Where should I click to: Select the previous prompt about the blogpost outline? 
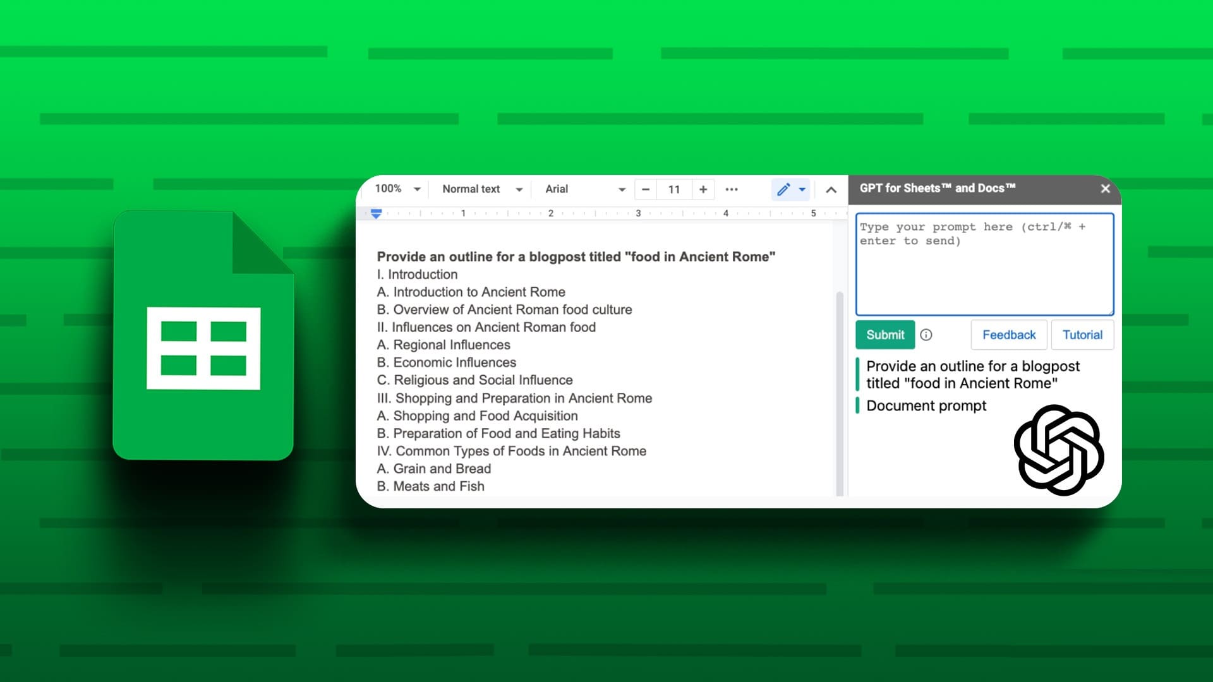point(973,374)
